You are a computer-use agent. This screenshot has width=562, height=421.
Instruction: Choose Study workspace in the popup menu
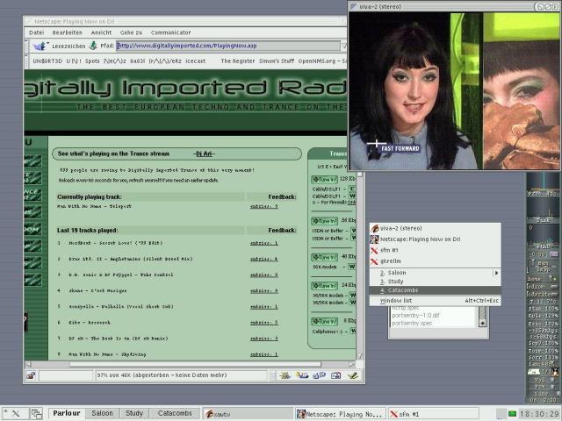click(x=436, y=282)
